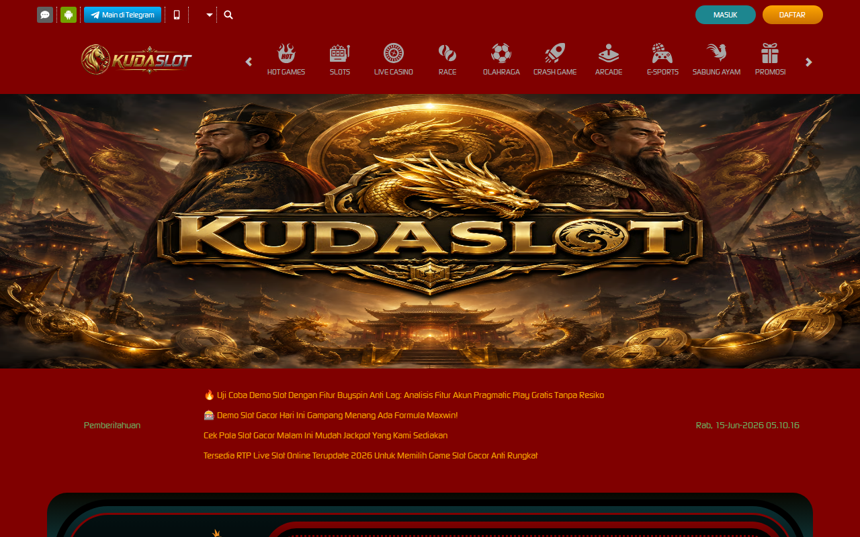Open the Main di Telegram button
The image size is (860, 537).
(122, 15)
